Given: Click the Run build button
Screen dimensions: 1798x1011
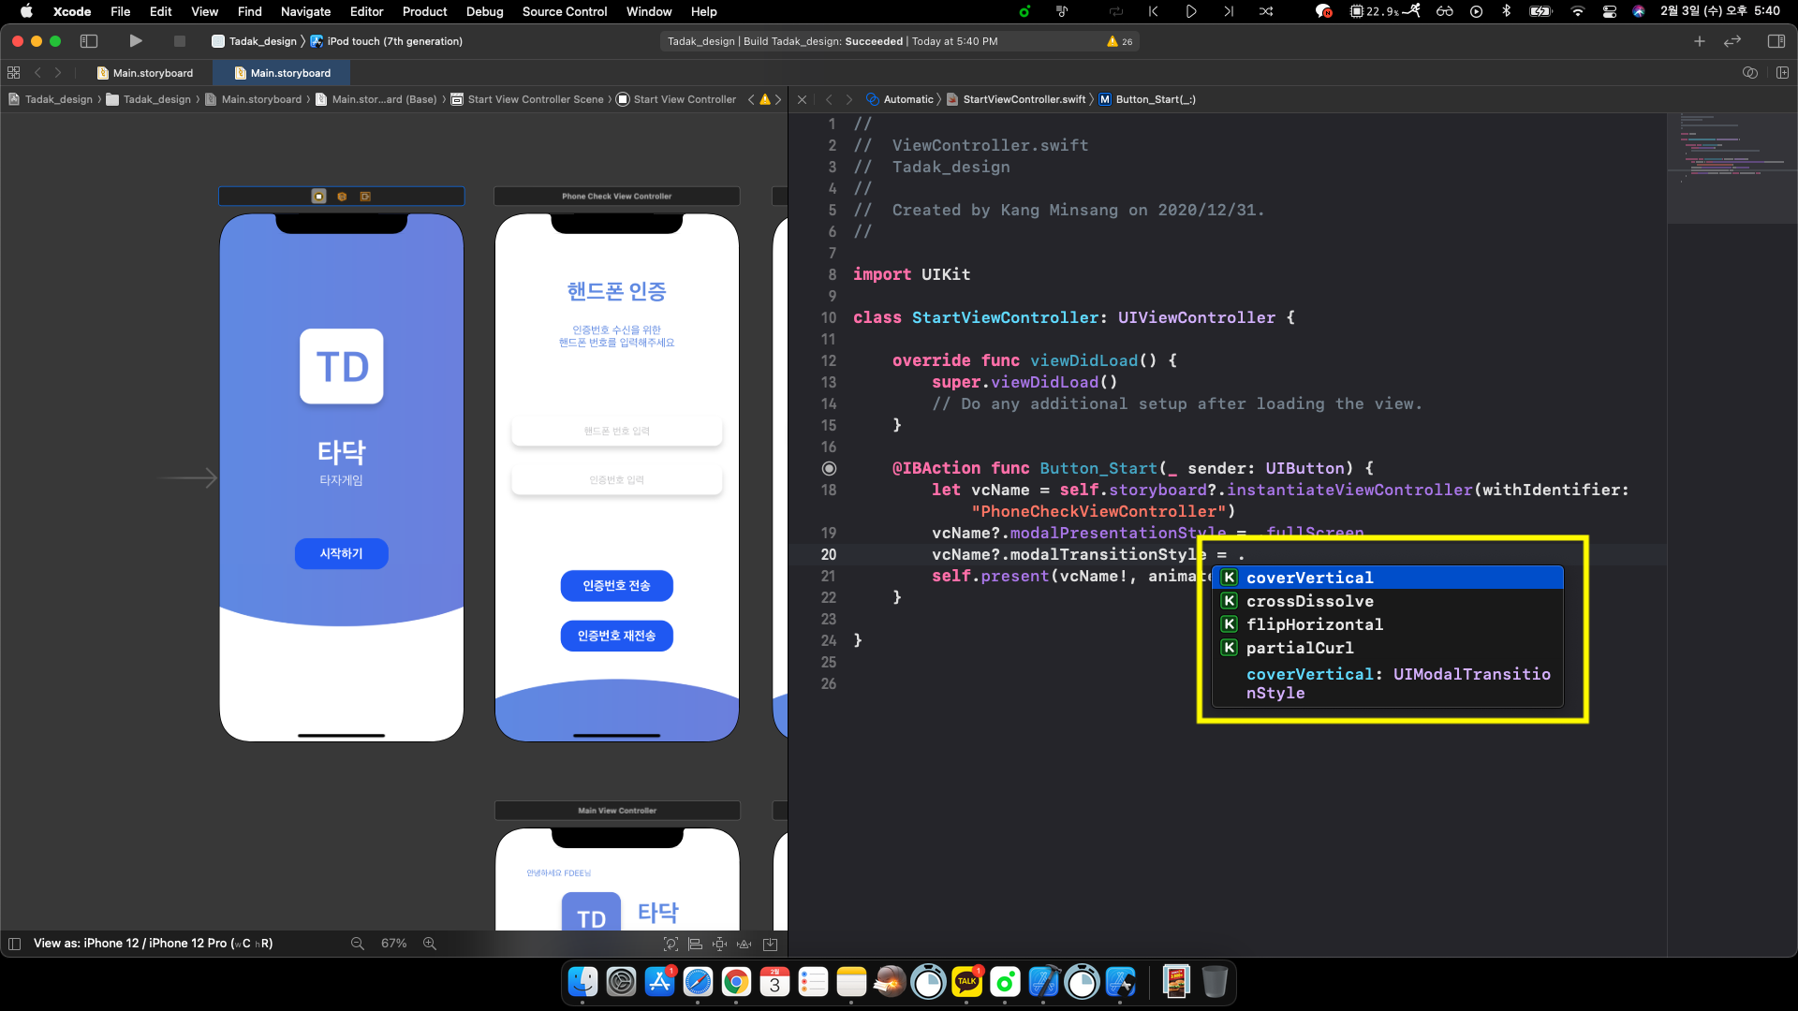Looking at the screenshot, I should coord(136,41).
